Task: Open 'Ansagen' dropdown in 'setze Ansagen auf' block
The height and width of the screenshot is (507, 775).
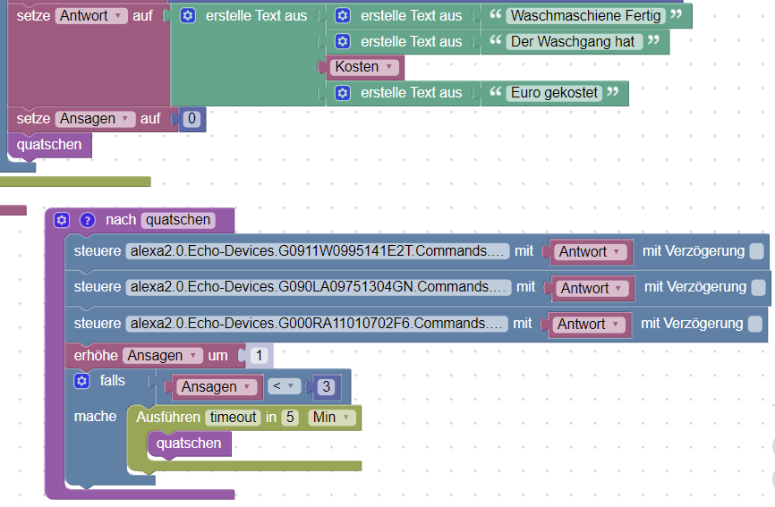Action: pyautogui.click(x=96, y=119)
